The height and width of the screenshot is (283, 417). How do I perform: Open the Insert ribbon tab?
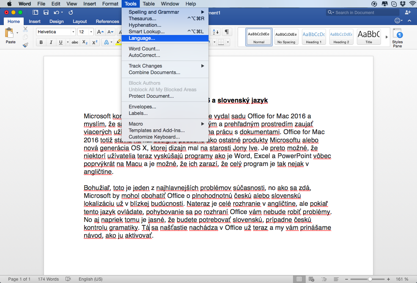[x=35, y=21]
